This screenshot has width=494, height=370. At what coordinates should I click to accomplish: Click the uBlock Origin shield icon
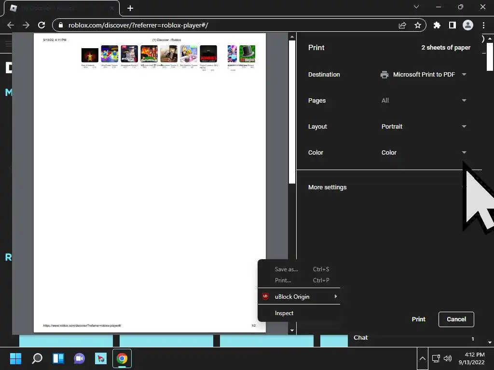point(265,296)
